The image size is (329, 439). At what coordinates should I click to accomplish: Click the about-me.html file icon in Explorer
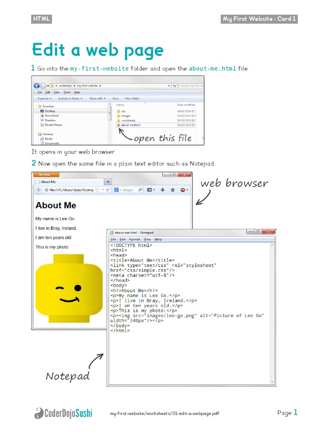[x=118, y=125]
